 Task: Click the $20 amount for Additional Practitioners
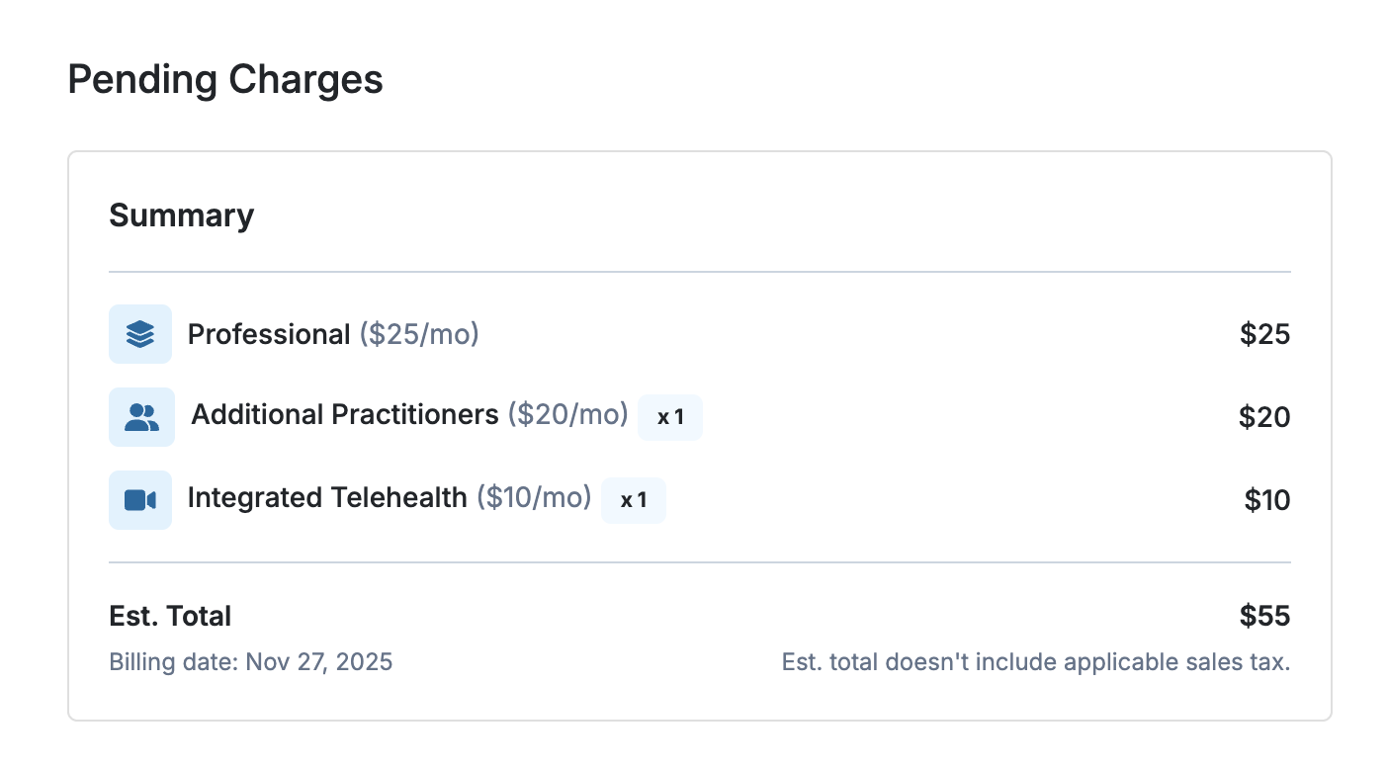click(x=1264, y=417)
